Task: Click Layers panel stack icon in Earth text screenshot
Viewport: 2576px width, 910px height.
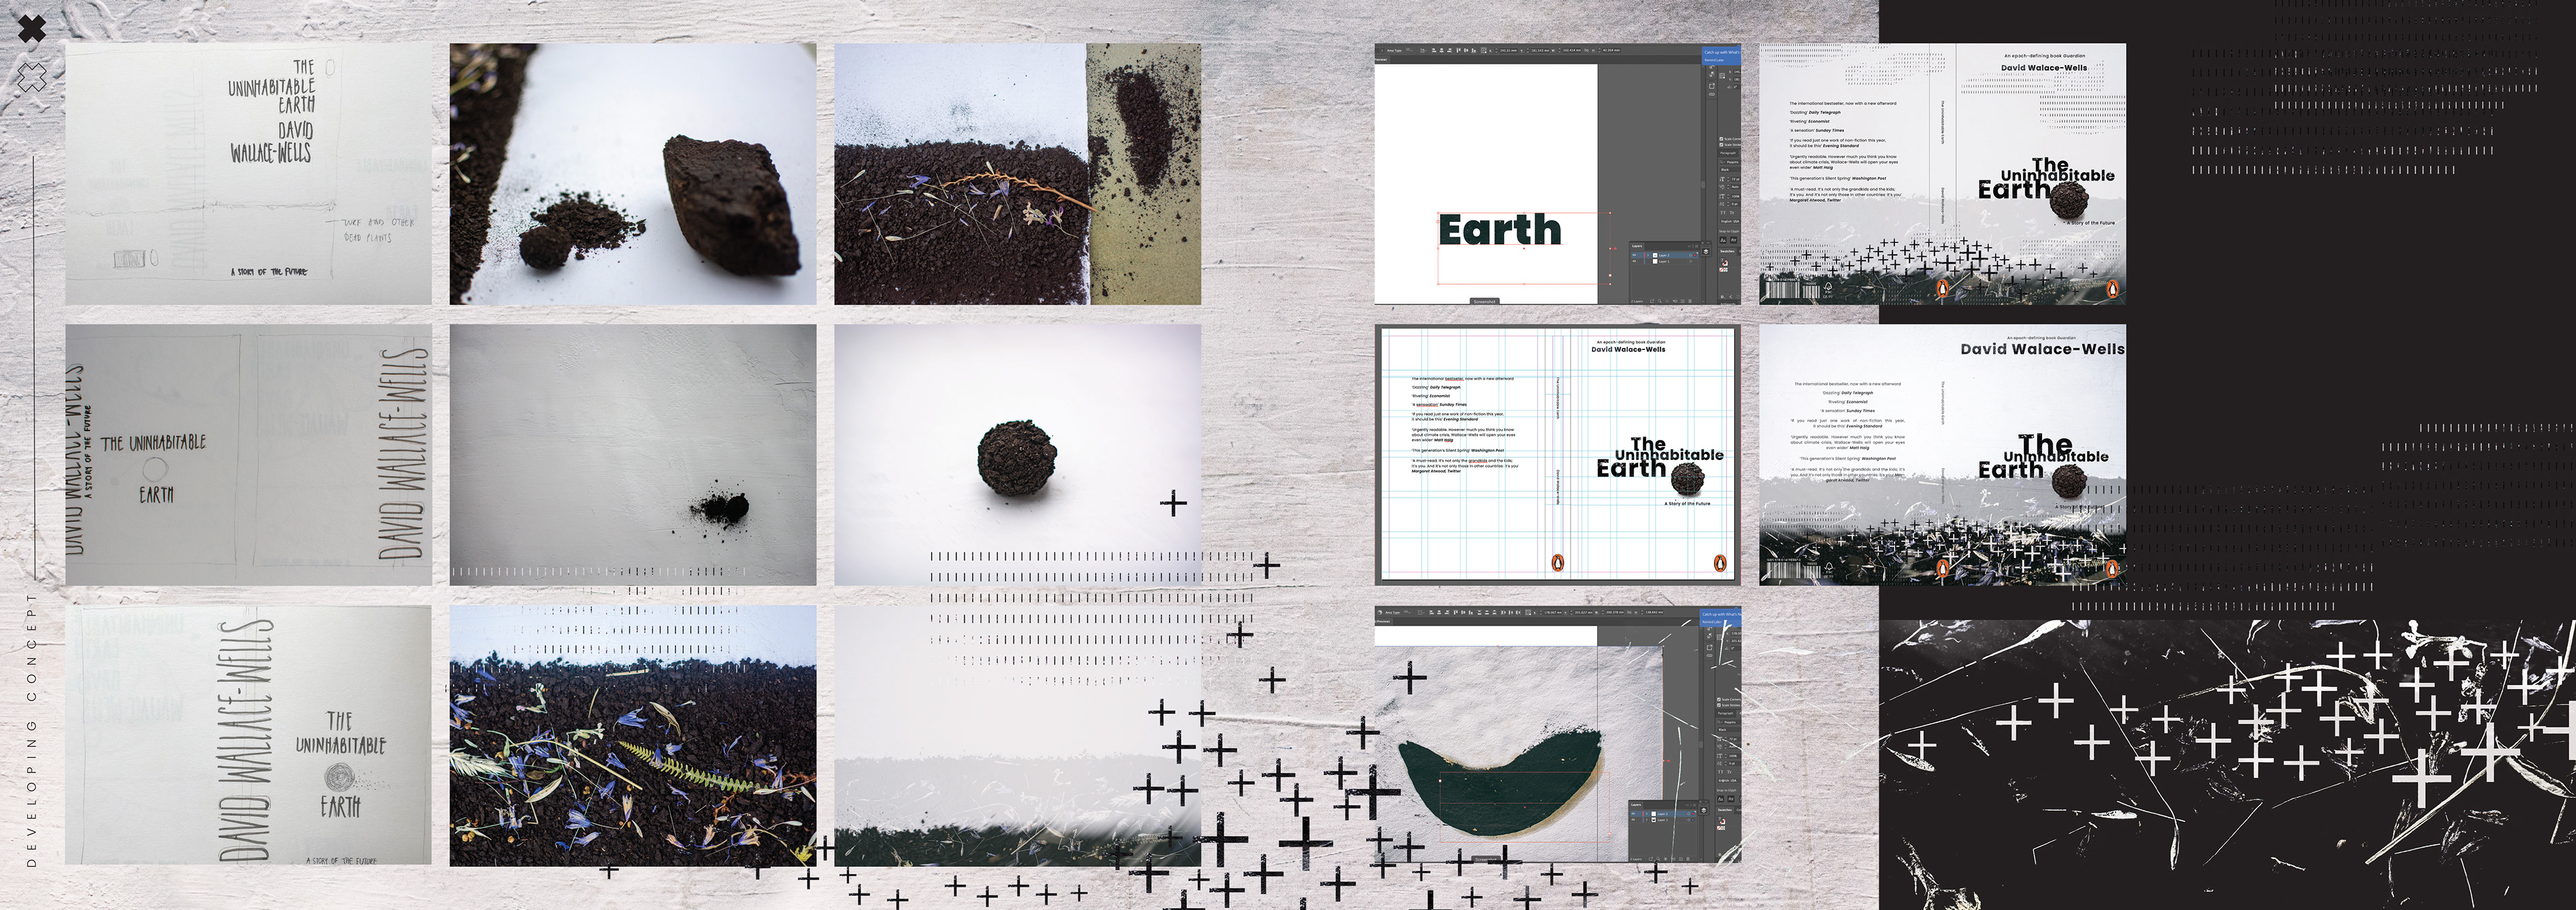Action: click(x=1706, y=252)
